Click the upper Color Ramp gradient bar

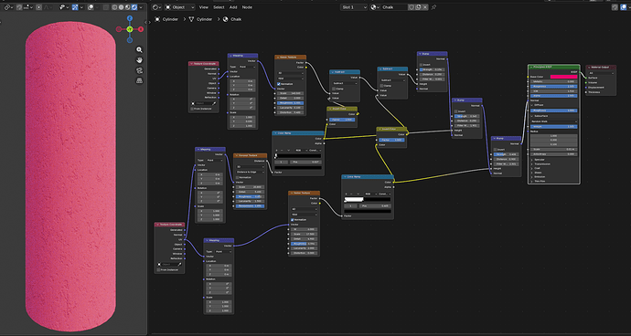(x=298, y=156)
